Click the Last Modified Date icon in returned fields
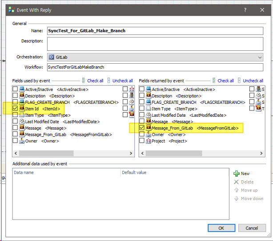 point(149,115)
